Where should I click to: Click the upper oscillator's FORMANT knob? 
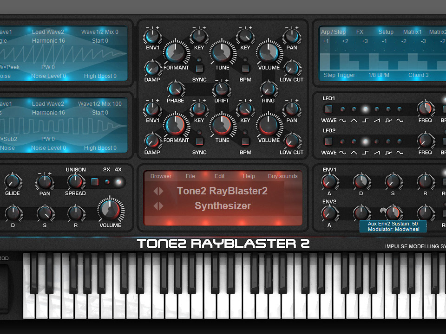(x=176, y=52)
